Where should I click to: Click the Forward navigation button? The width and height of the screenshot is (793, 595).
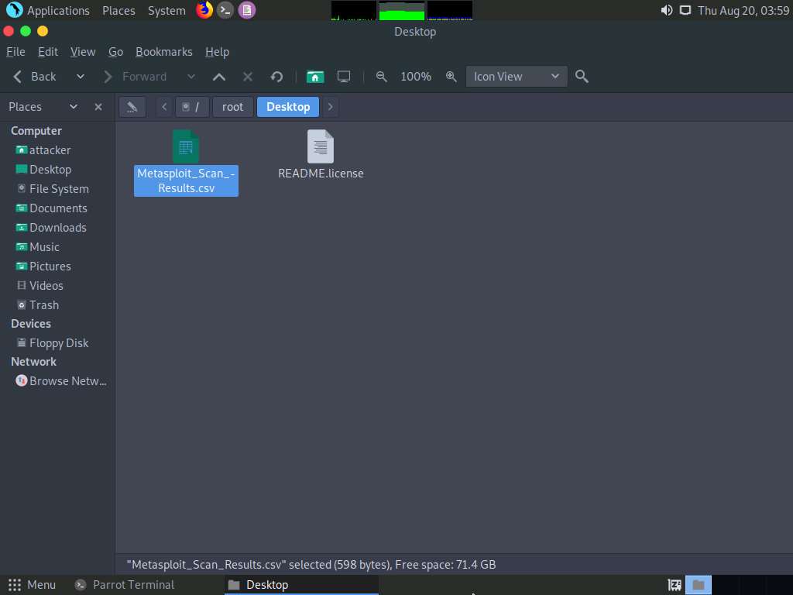135,77
